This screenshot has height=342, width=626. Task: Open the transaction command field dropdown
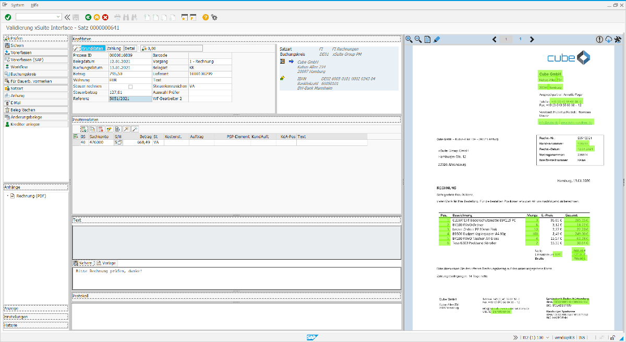pos(58,17)
